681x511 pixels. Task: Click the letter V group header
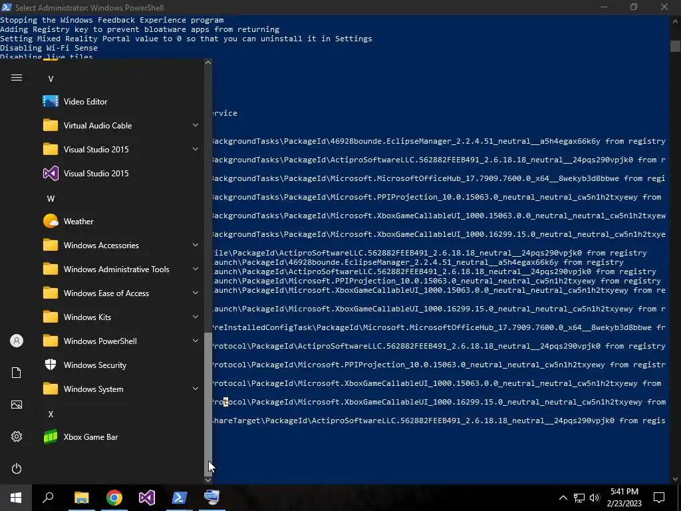[51, 79]
